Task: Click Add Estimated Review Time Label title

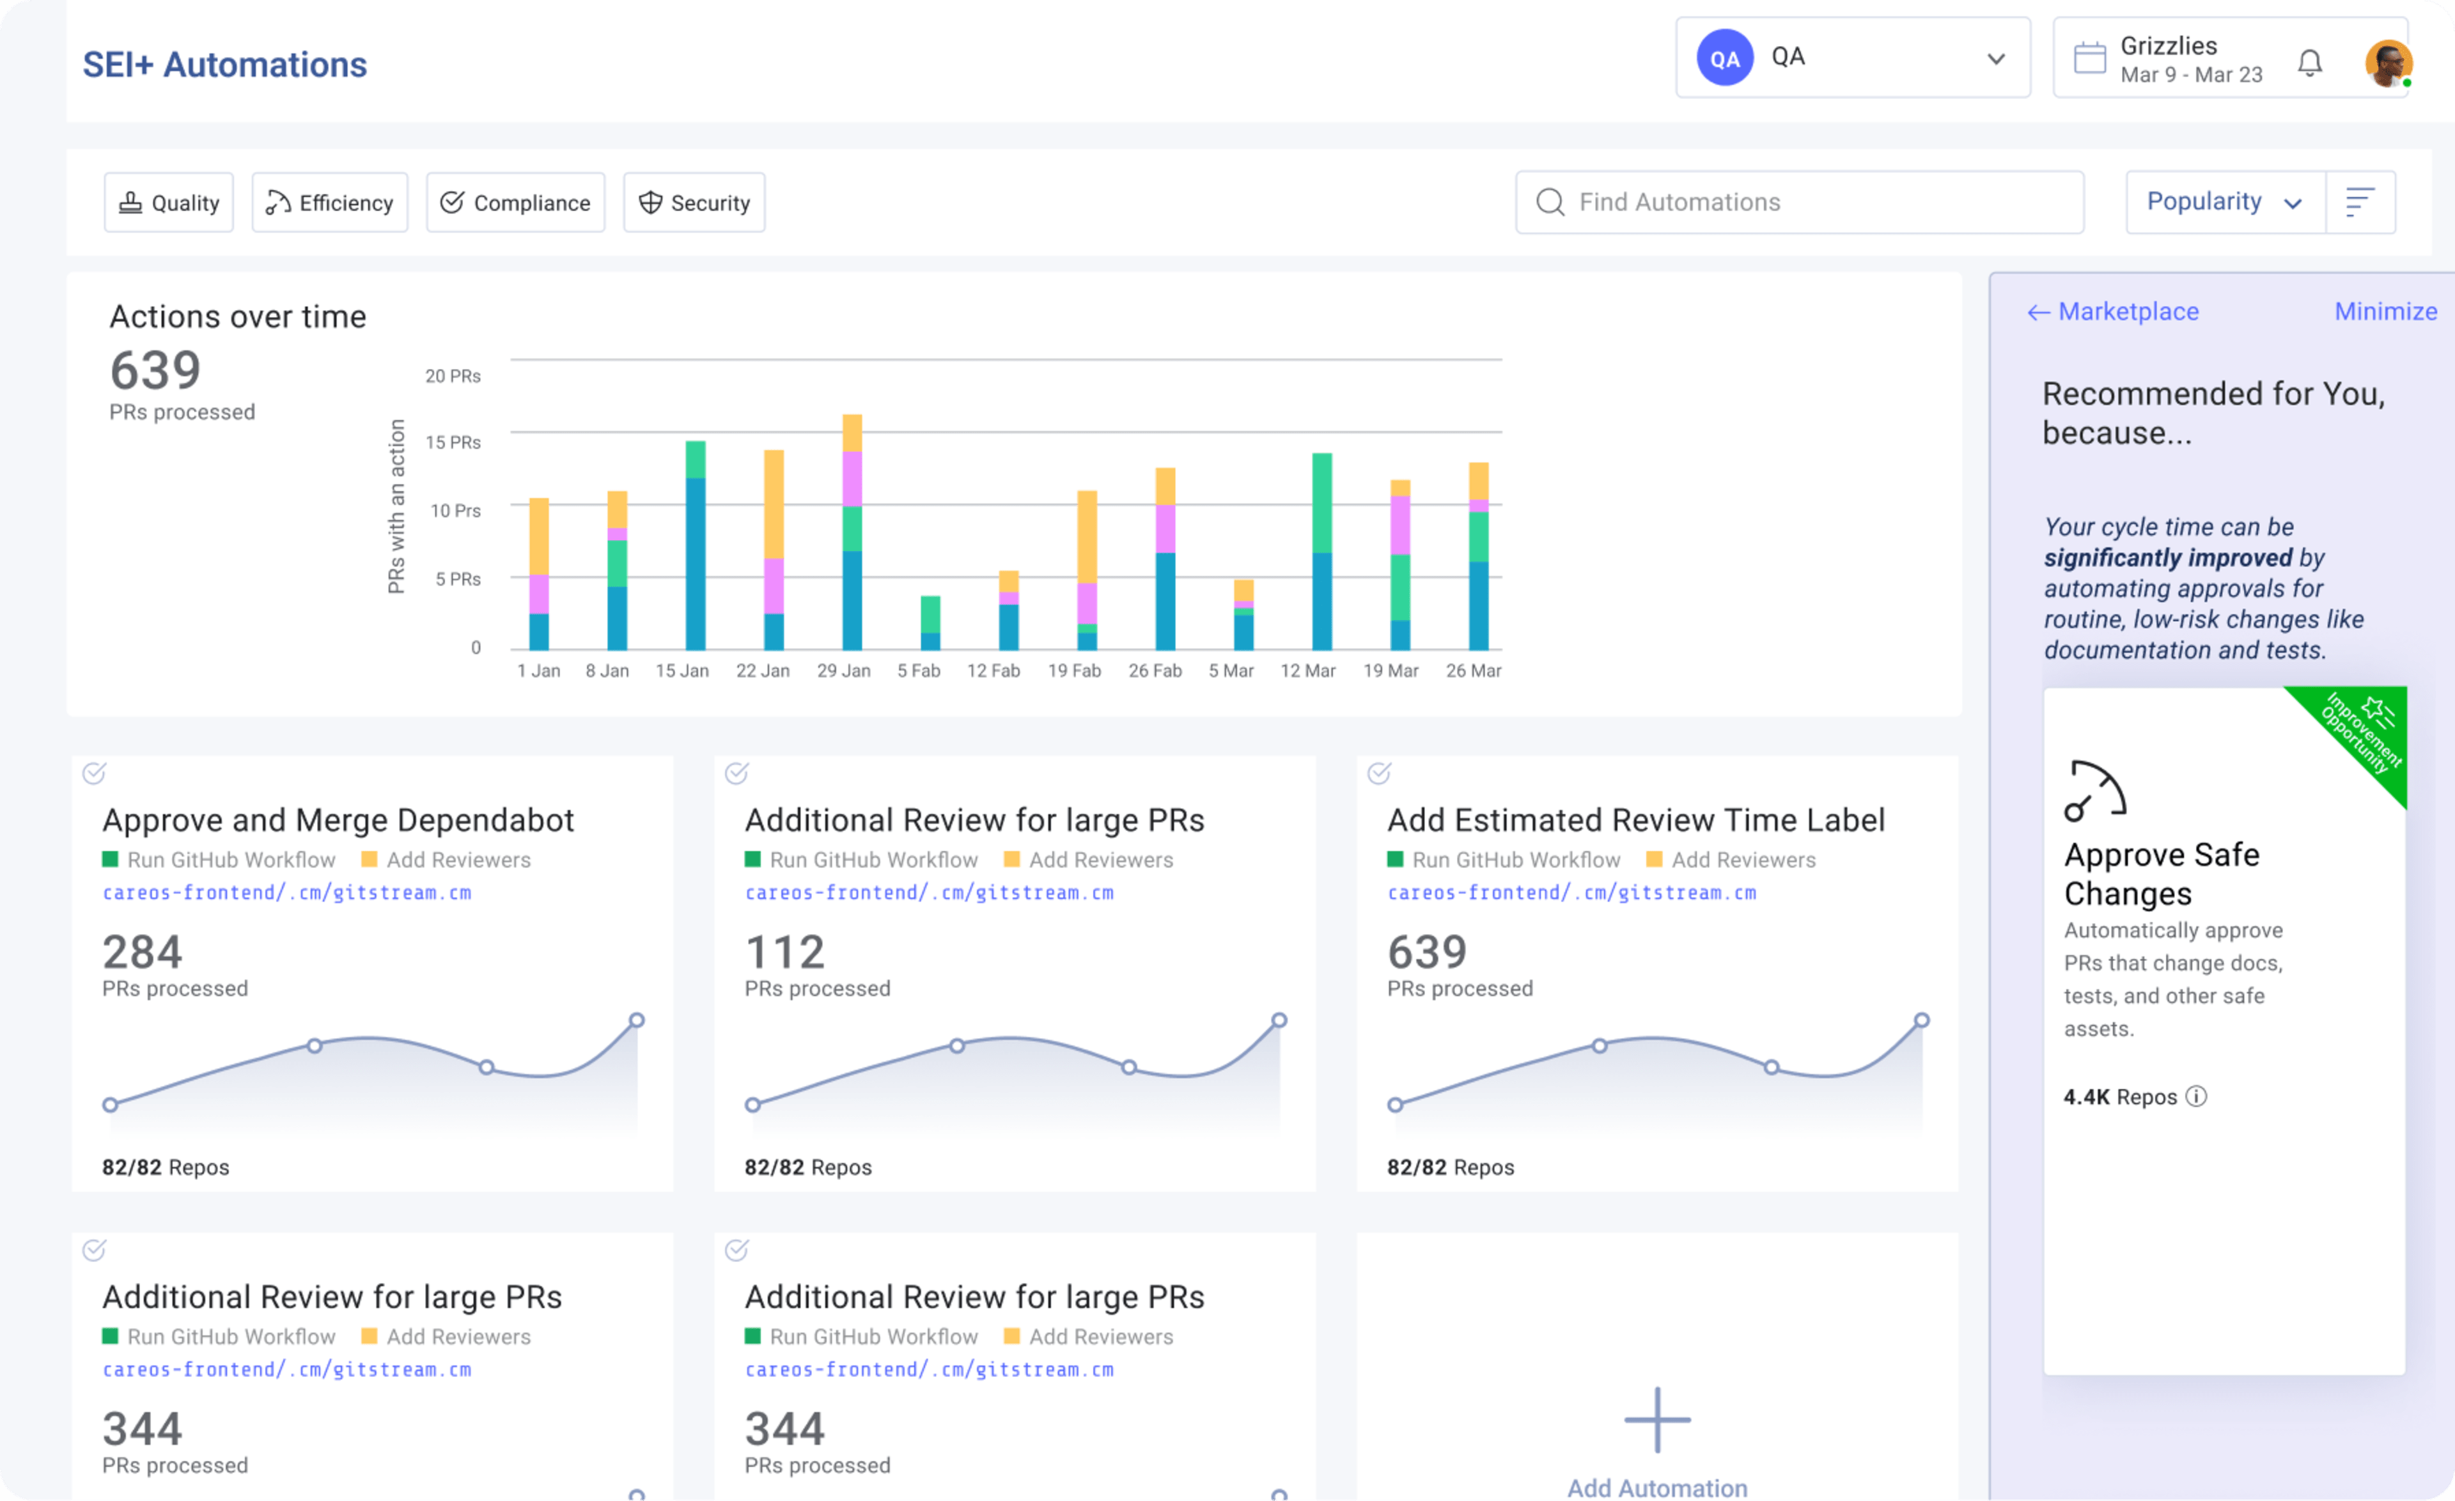Action: [1636, 820]
